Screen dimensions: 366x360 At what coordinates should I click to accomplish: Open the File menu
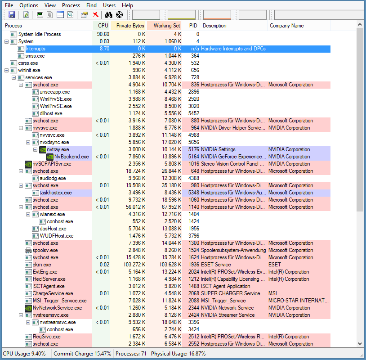9,5
